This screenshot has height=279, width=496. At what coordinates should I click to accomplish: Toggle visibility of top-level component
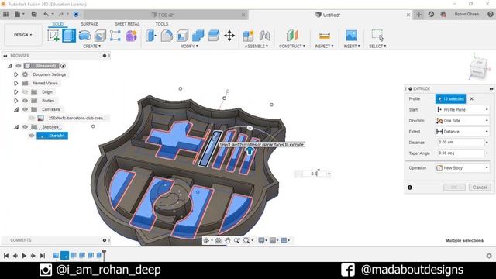point(19,66)
